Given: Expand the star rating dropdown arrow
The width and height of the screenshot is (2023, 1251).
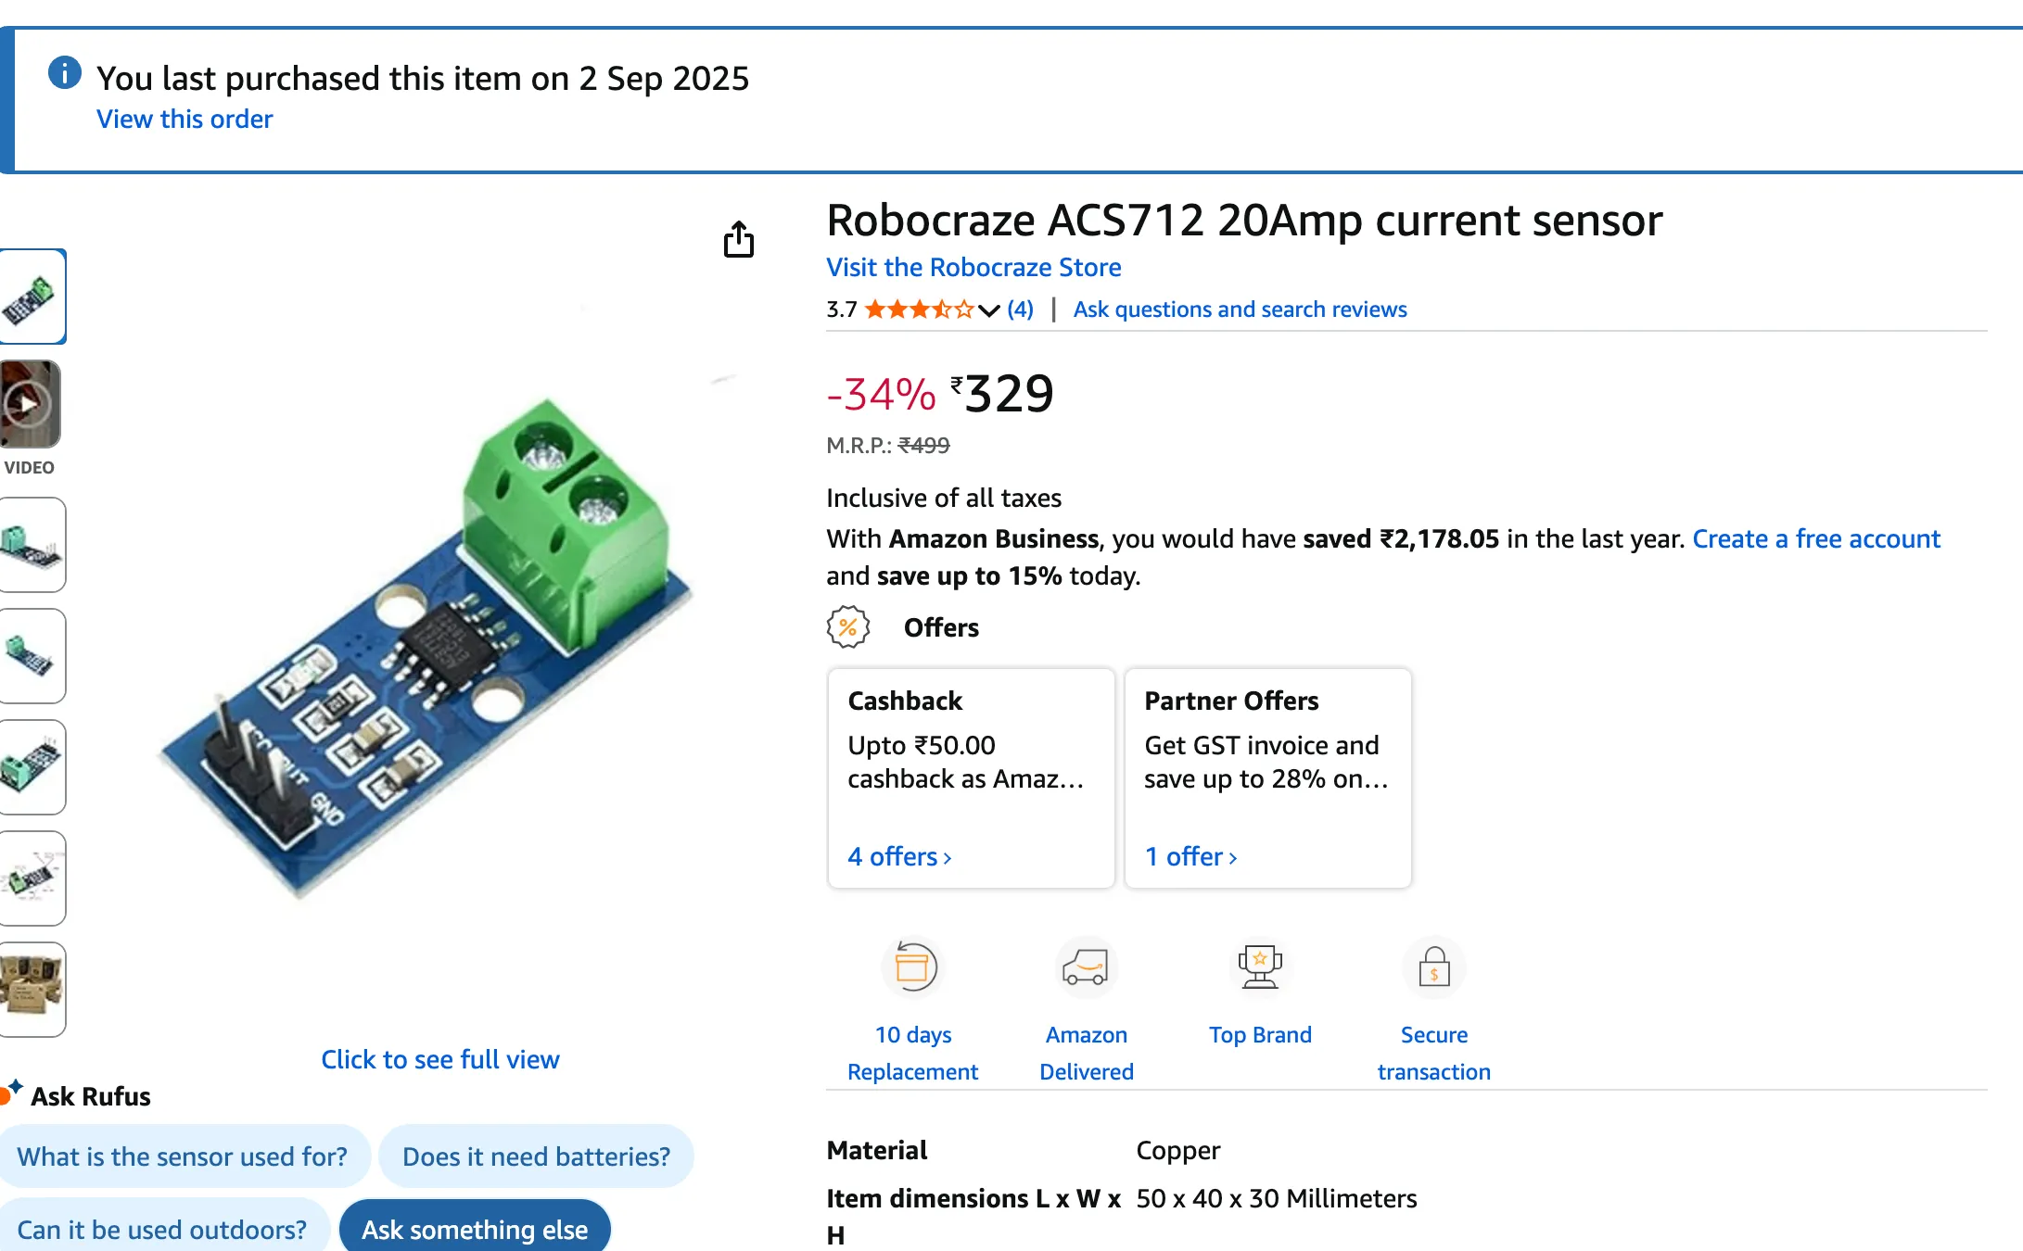Looking at the screenshot, I should click(x=988, y=310).
